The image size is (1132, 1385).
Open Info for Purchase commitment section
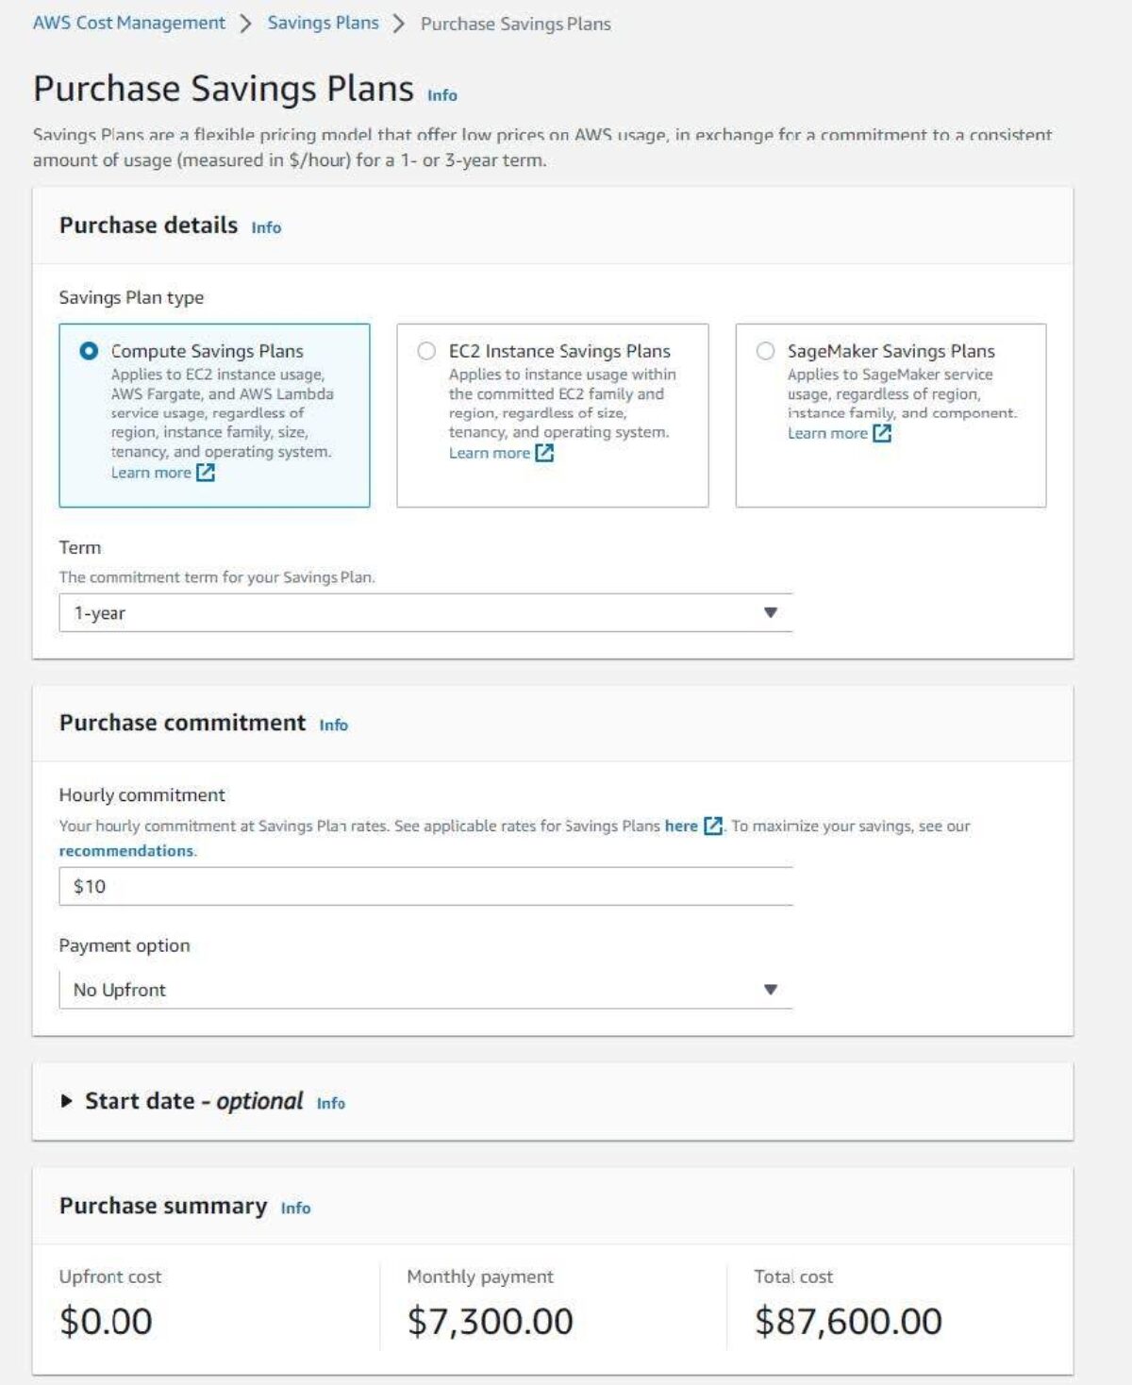(333, 725)
